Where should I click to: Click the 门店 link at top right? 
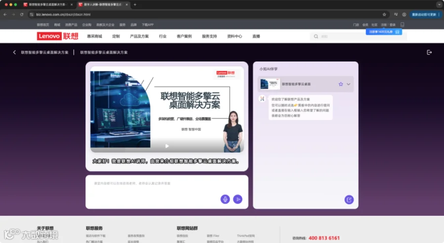tap(356, 25)
